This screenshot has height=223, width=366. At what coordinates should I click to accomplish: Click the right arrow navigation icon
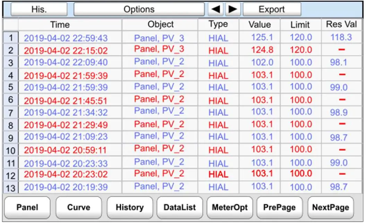[x=233, y=9]
